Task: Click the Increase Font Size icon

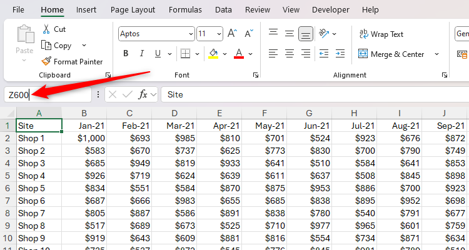Action: [232, 34]
